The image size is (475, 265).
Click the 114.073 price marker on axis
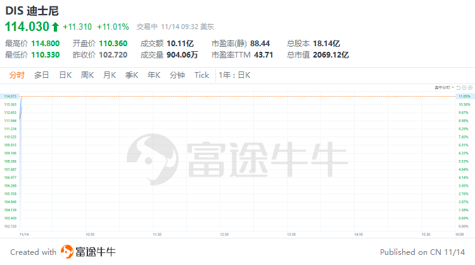pos(10,96)
